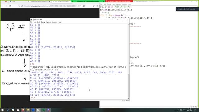Place cursor at the last >>> prompt
The width and height of the screenshot is (199, 112).
(36, 98)
